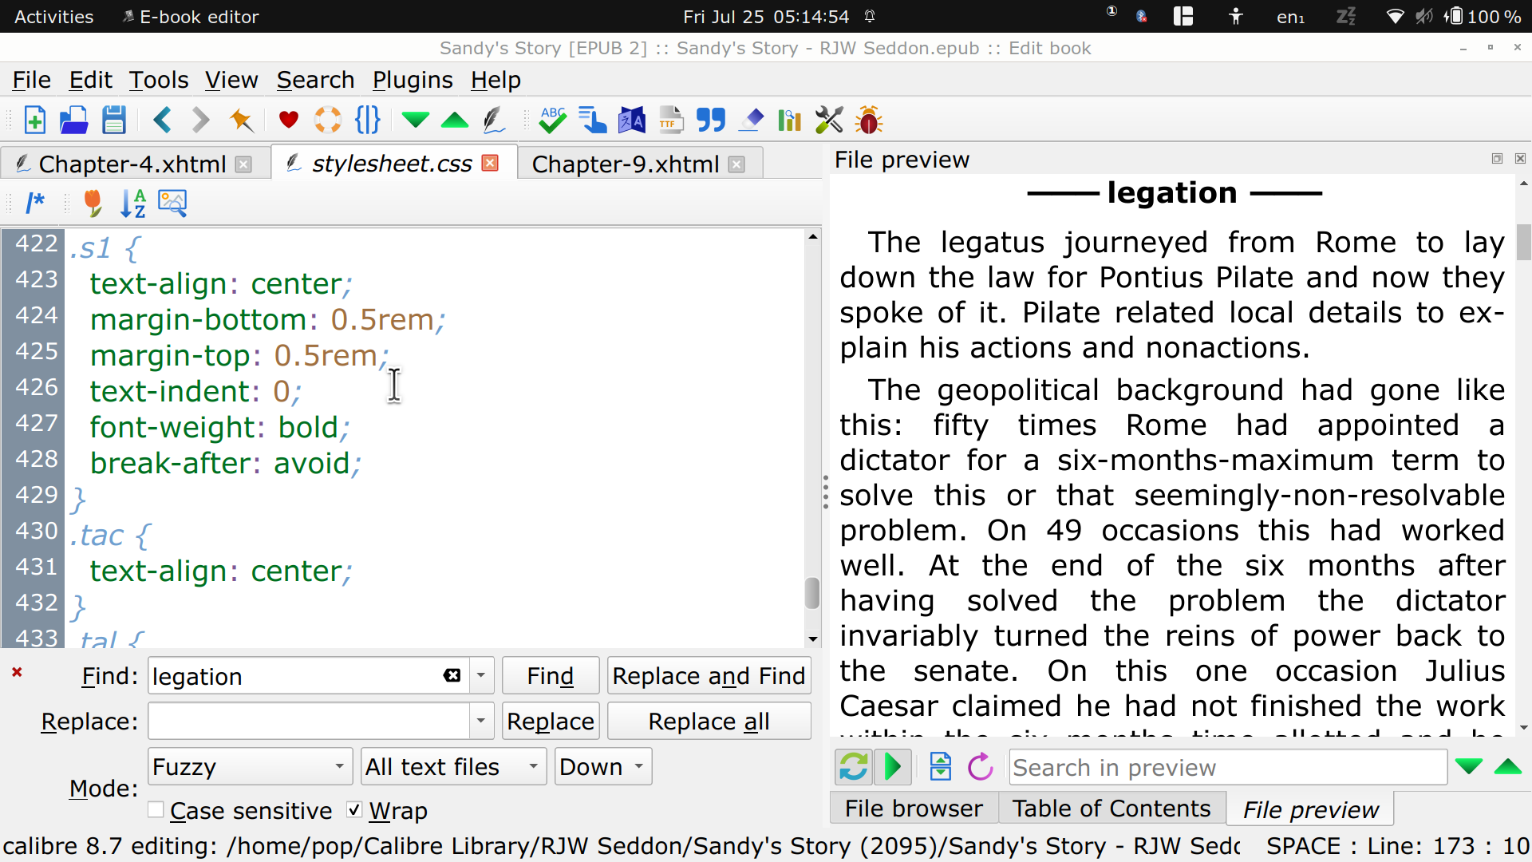1532x862 pixels.
Task: Expand the All text files dropdown
Action: coord(452,767)
